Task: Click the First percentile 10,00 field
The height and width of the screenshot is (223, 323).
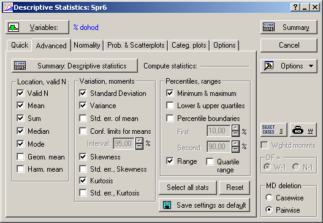Action: click(219, 131)
